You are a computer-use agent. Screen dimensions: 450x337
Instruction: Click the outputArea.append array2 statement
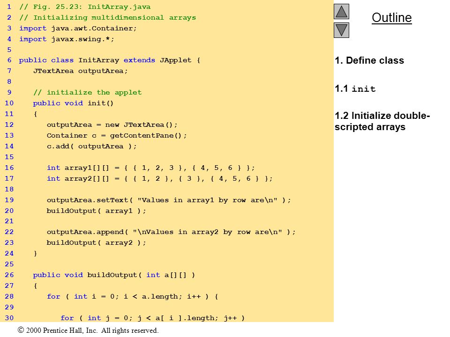pyautogui.click(x=171, y=232)
